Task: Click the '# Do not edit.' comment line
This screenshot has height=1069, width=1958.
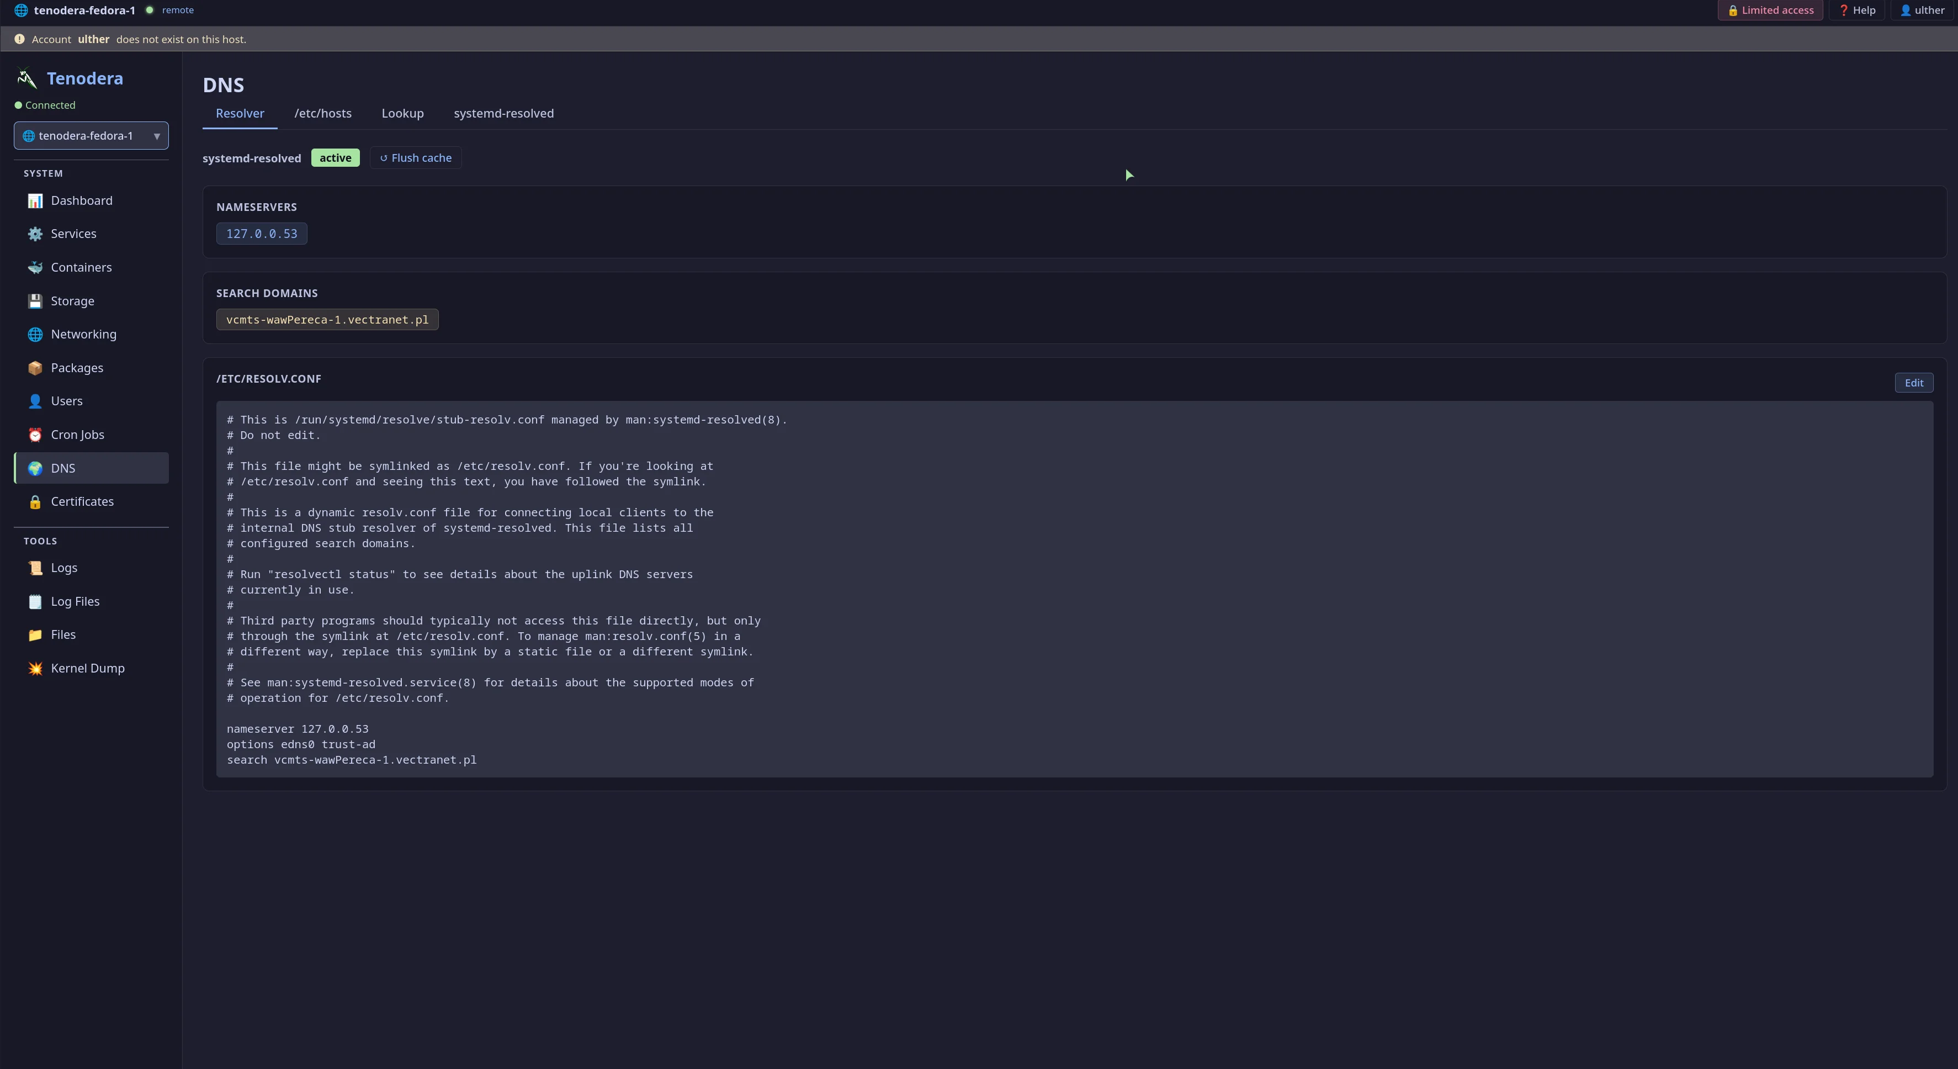Action: coord(274,436)
